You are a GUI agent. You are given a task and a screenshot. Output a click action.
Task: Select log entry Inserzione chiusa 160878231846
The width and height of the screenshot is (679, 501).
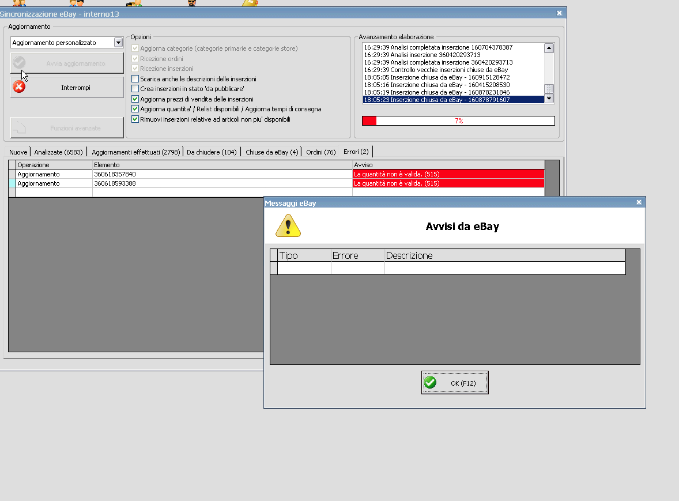(454, 92)
